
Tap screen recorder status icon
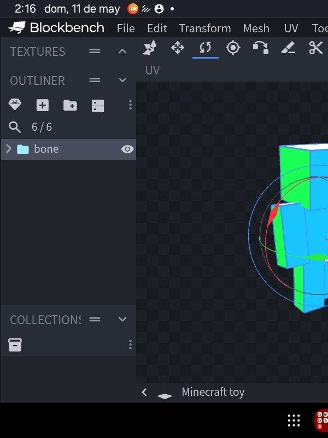[133, 9]
